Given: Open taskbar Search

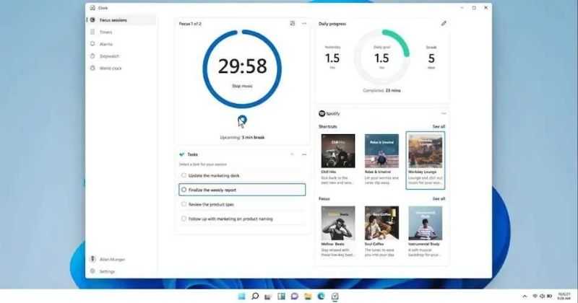Looking at the screenshot, I should [x=255, y=297].
